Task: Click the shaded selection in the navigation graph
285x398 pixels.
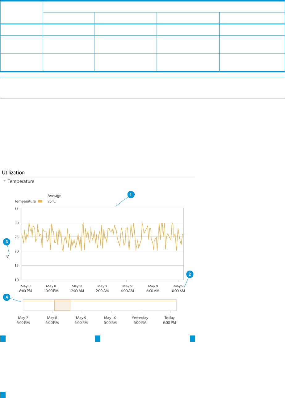Action: click(62, 305)
